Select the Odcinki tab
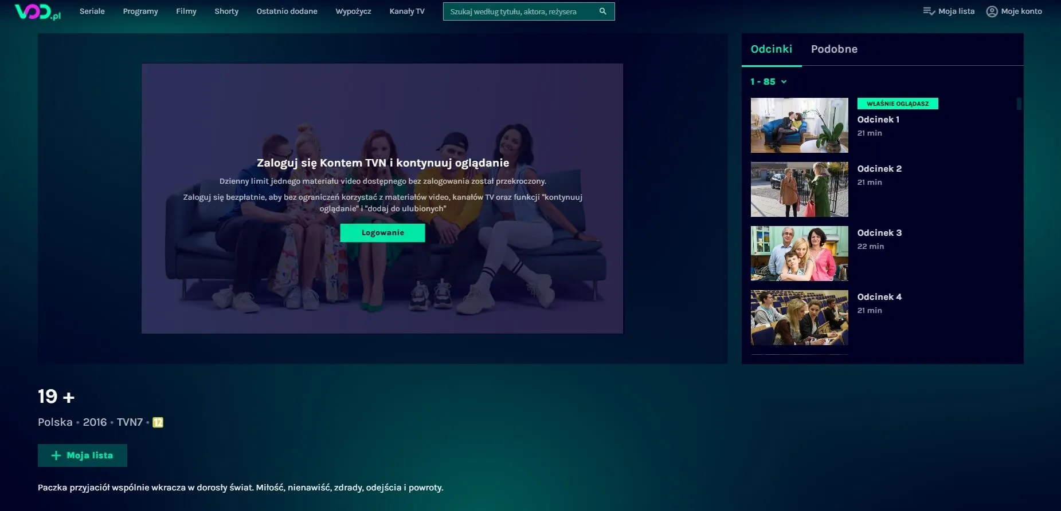Viewport: 1061px width, 511px height. tap(771, 49)
